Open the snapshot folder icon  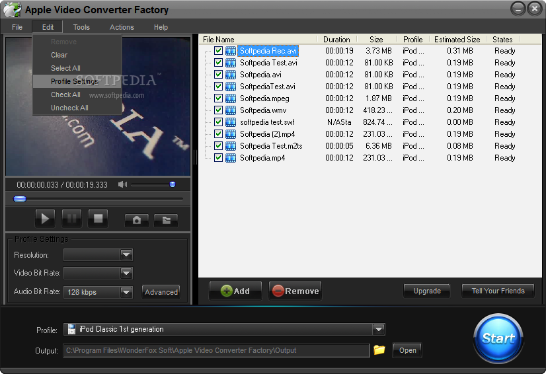pos(166,220)
